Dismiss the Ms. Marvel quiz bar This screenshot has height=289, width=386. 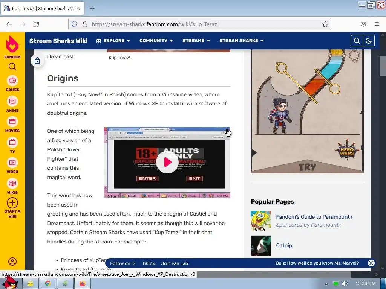tap(371, 263)
